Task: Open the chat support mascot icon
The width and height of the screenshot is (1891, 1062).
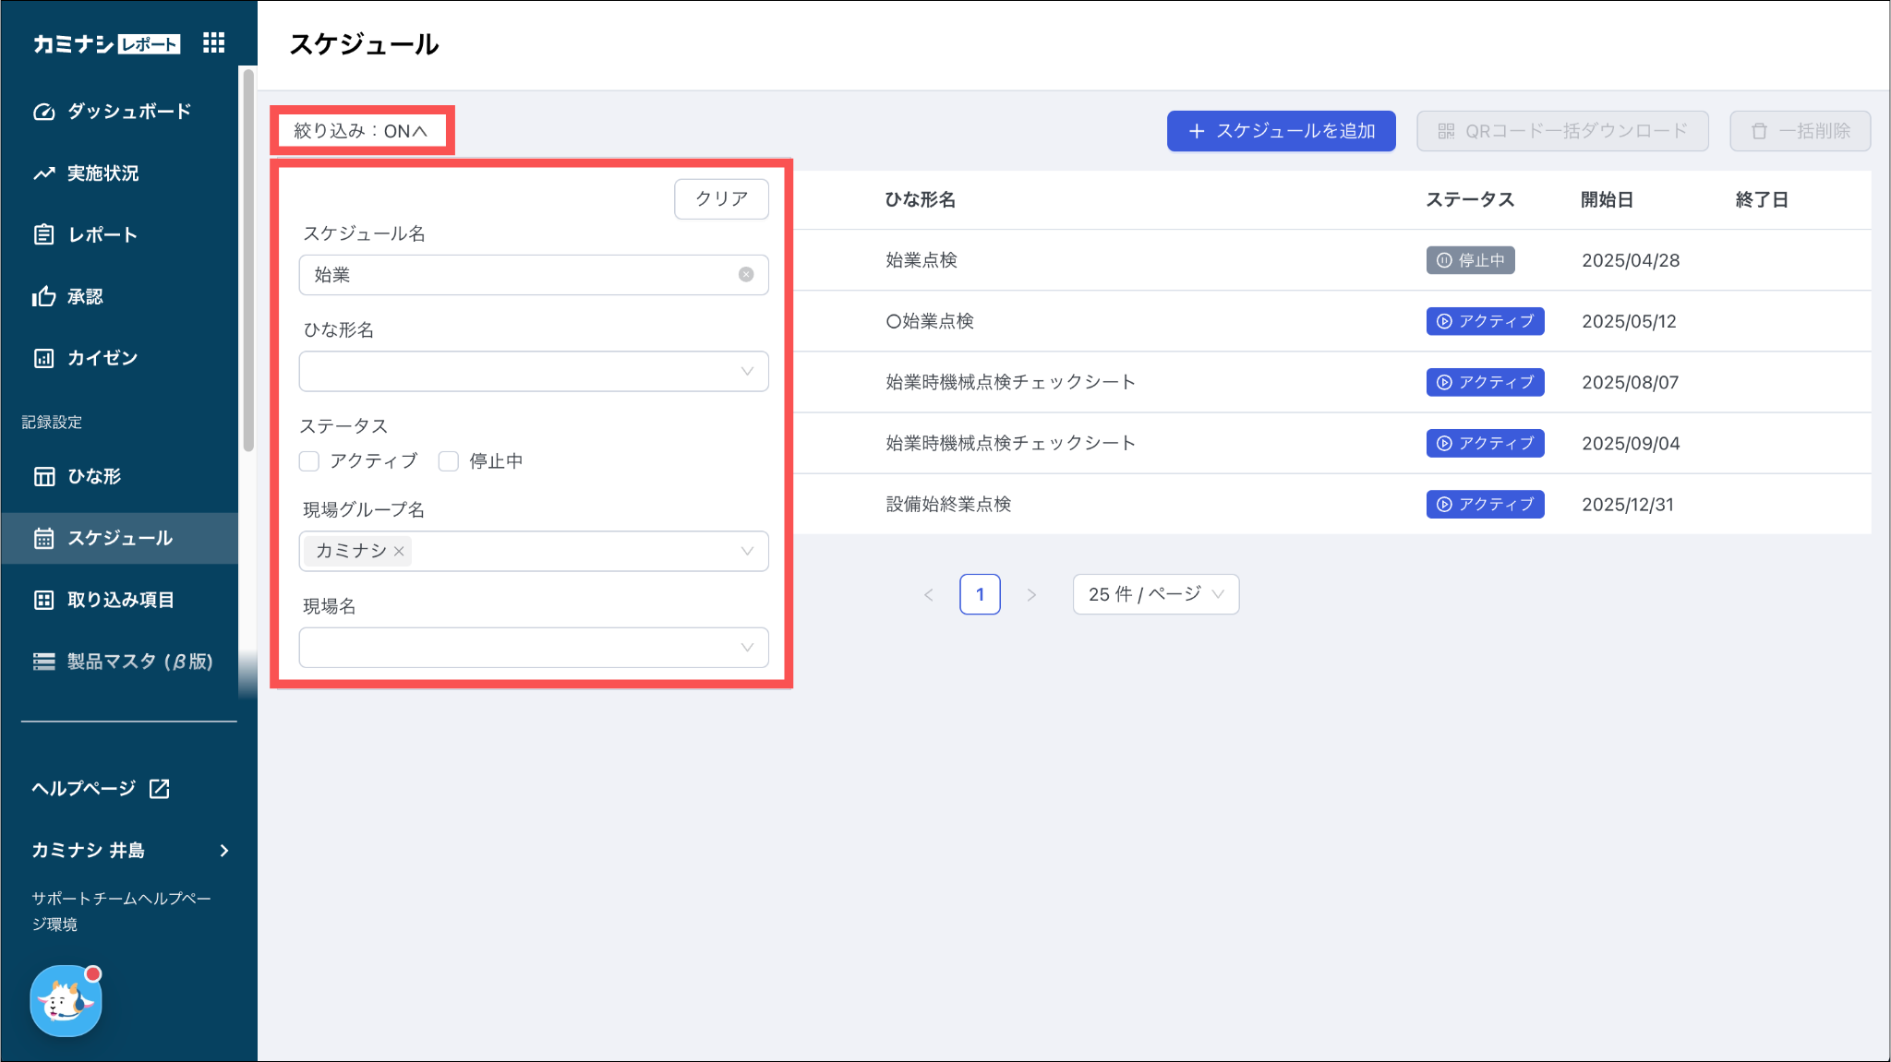Action: pos(66,1000)
